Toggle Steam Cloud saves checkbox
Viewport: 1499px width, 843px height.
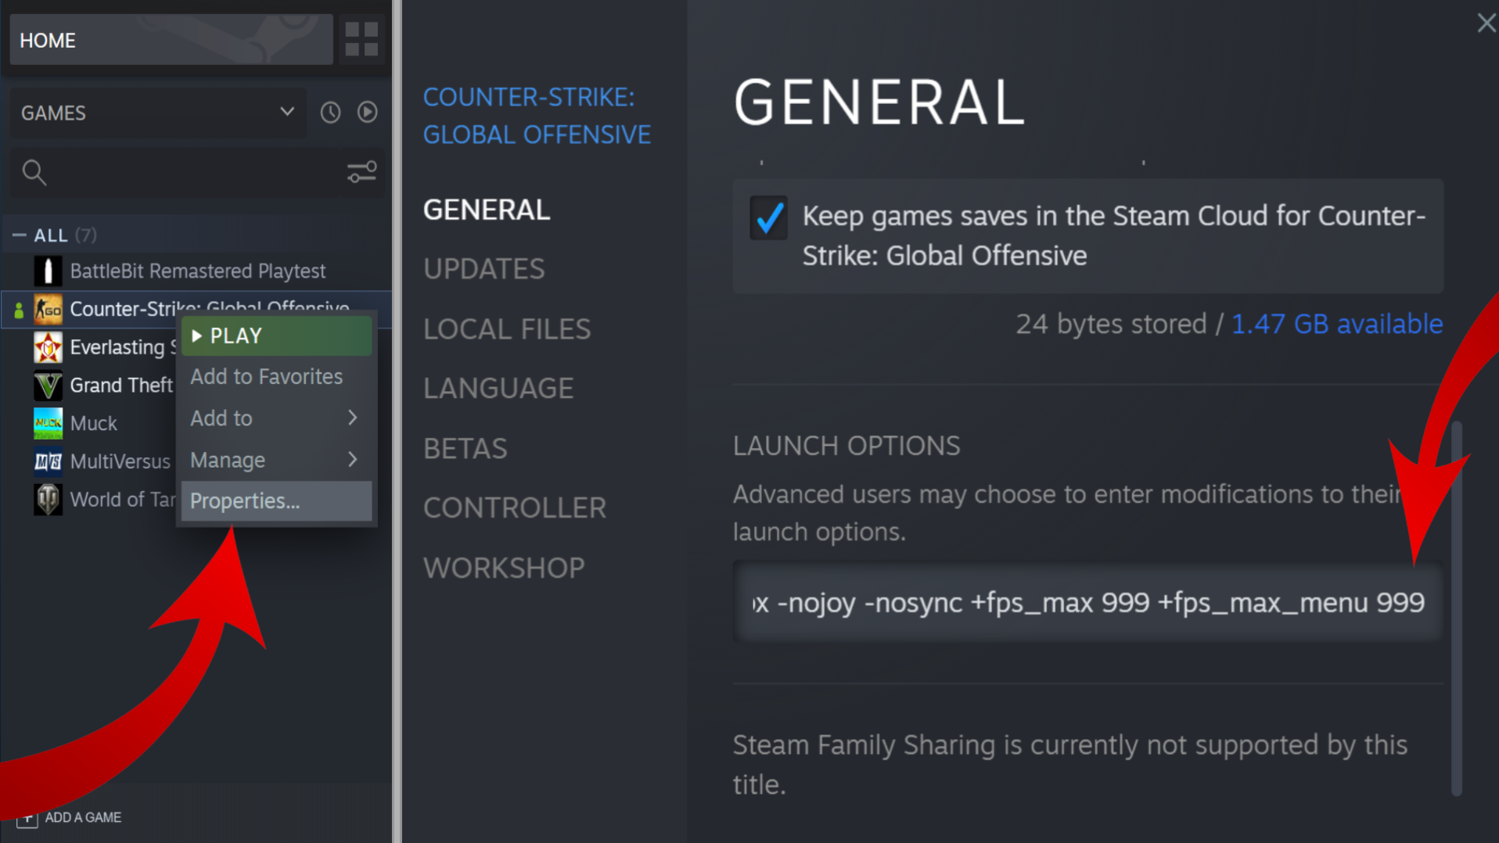tap(767, 217)
